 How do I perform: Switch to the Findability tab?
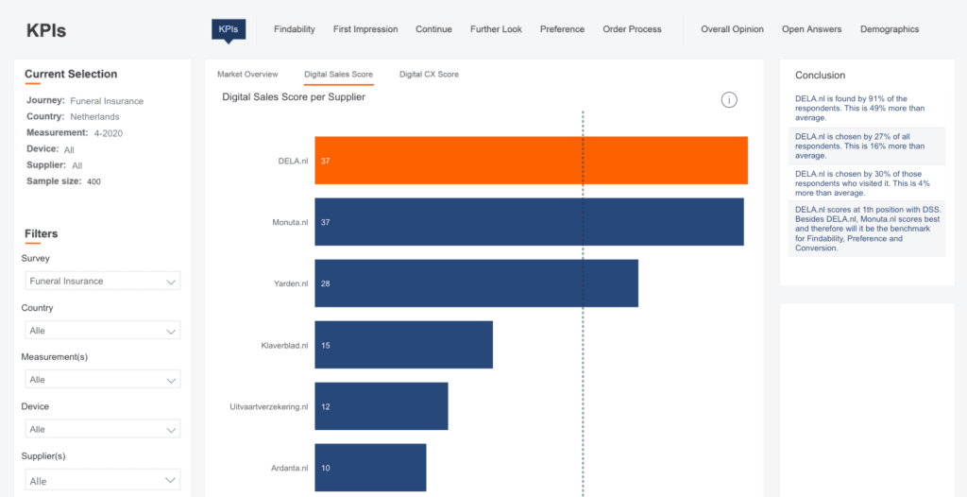pyautogui.click(x=294, y=29)
